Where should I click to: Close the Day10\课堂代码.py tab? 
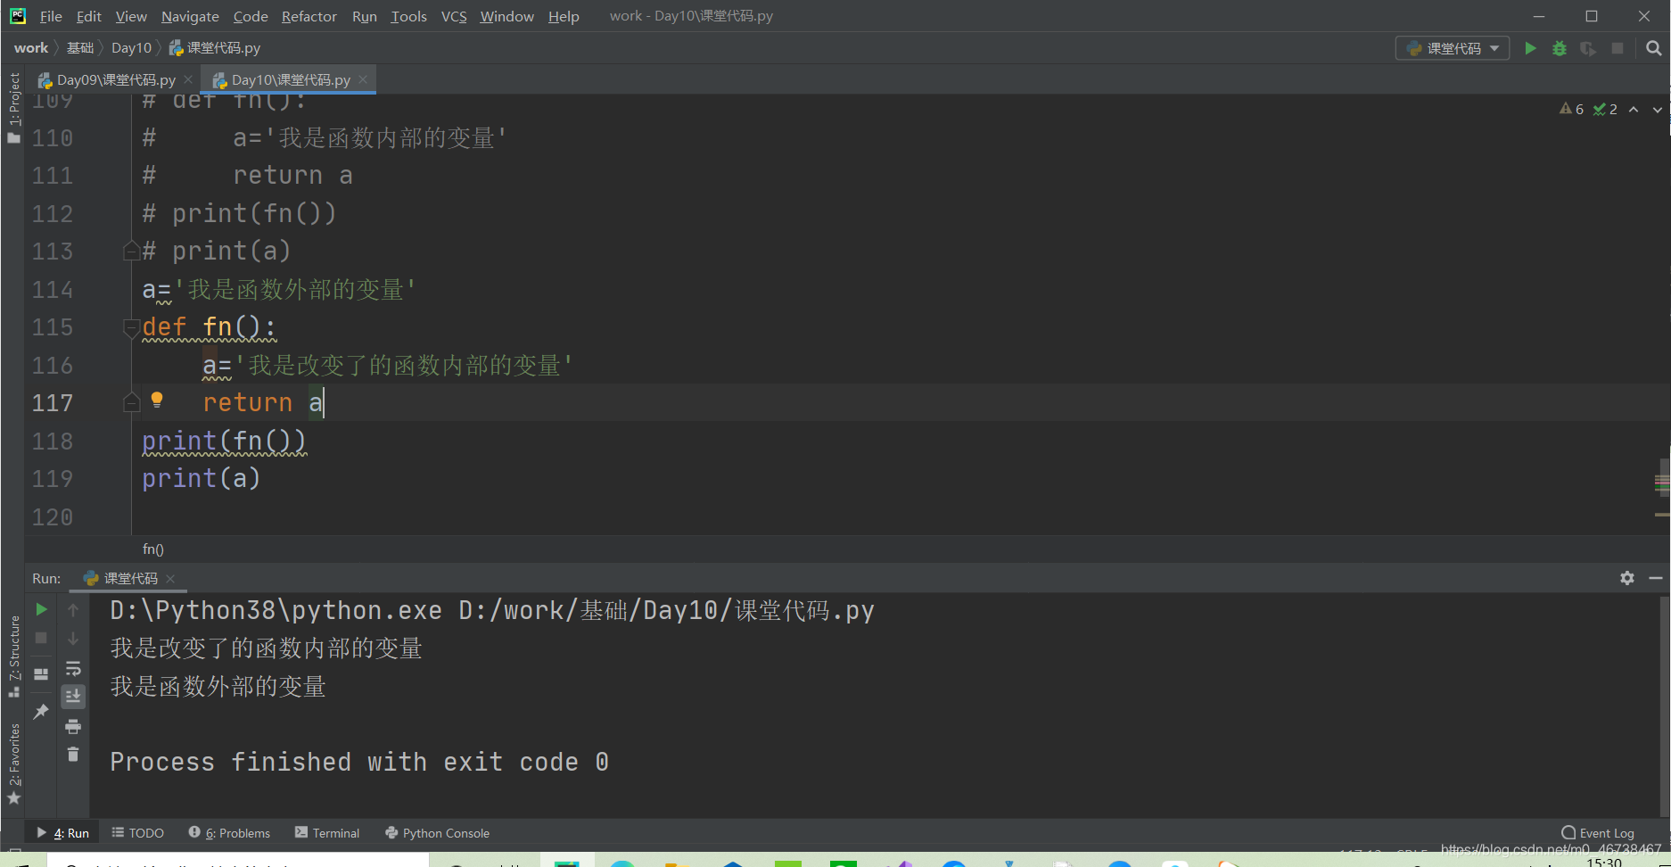[x=363, y=79]
